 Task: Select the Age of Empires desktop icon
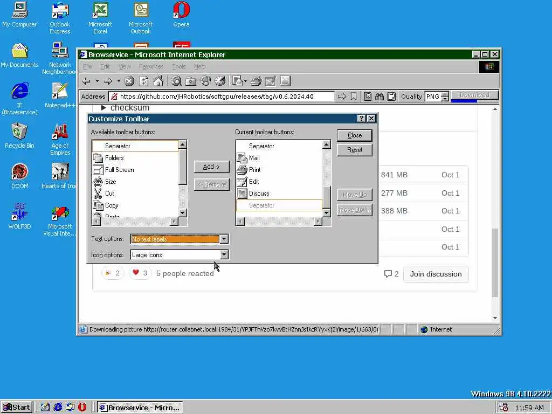(60, 140)
